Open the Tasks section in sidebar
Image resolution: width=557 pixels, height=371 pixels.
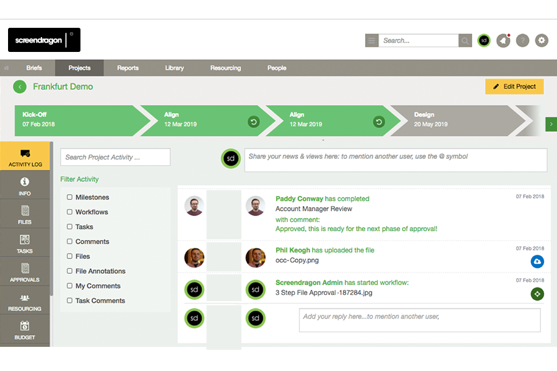pos(25,244)
